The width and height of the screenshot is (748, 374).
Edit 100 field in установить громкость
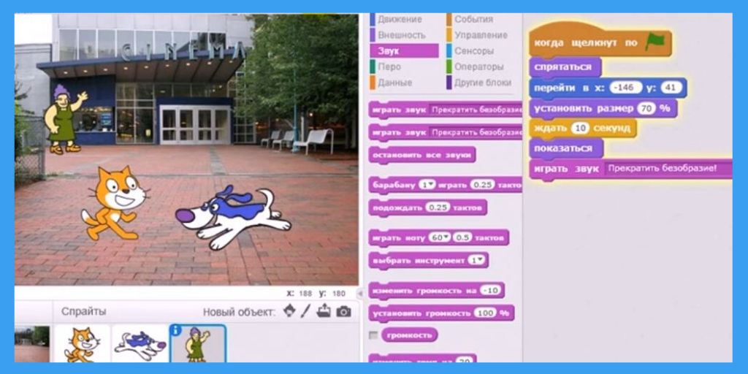(486, 313)
